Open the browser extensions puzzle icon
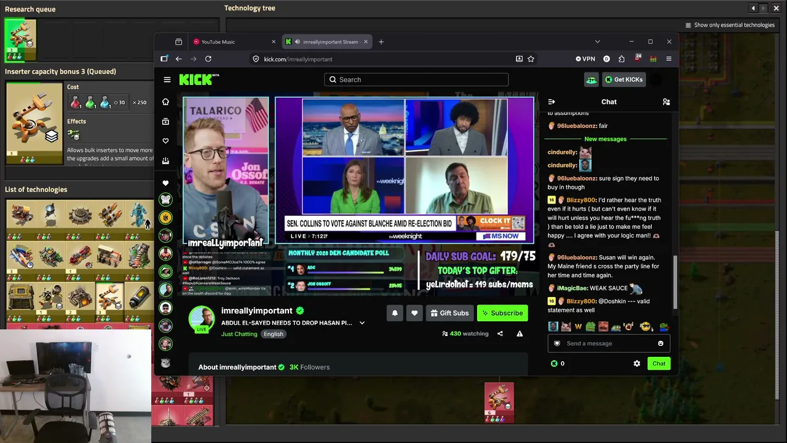Viewport: 787px width, 443px height. [x=622, y=59]
